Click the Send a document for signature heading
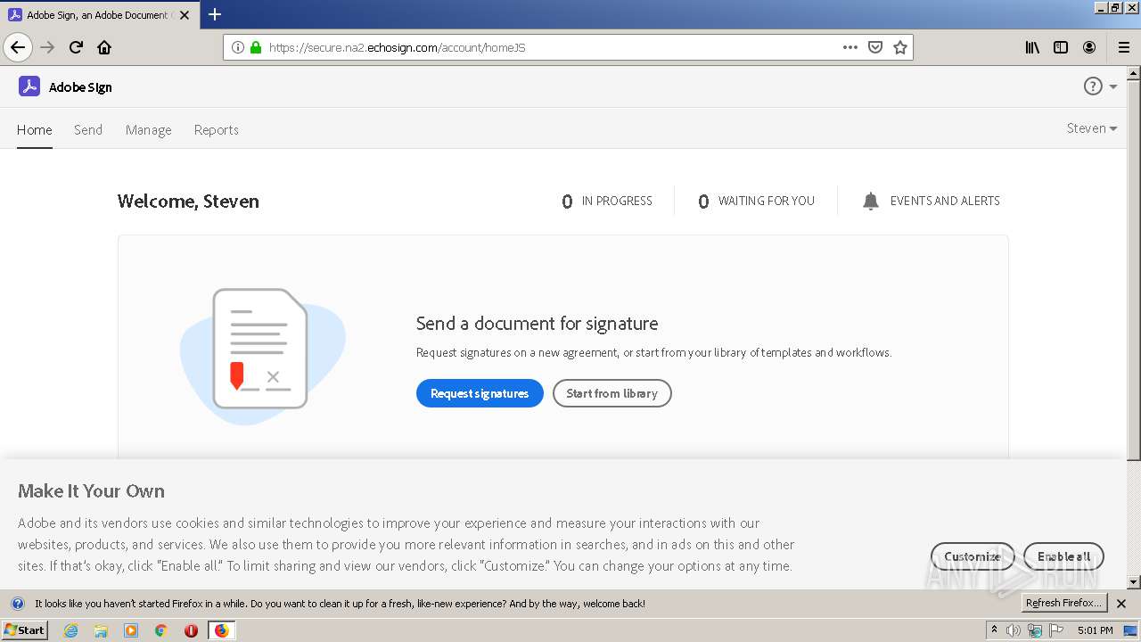Viewport: 1141px width, 642px height. (x=538, y=324)
